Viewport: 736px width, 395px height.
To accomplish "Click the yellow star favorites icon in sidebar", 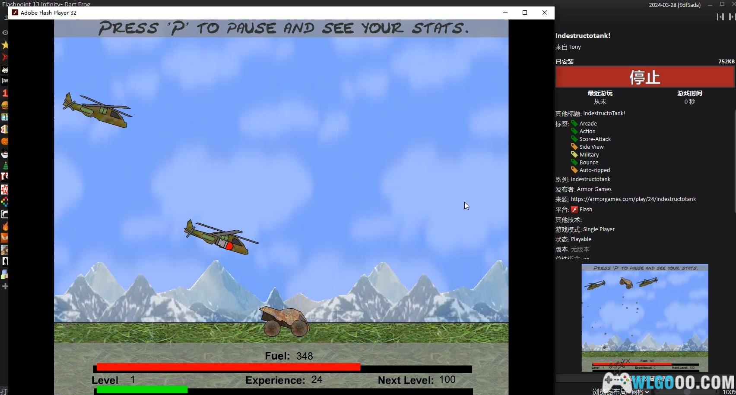I will tap(5, 45).
